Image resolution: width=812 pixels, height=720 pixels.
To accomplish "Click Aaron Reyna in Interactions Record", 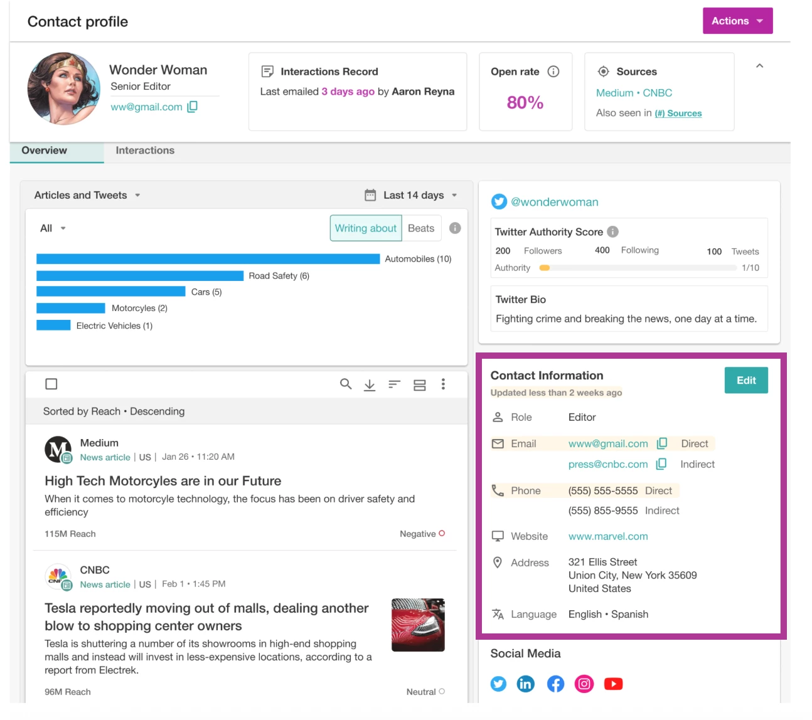I will pyautogui.click(x=423, y=92).
